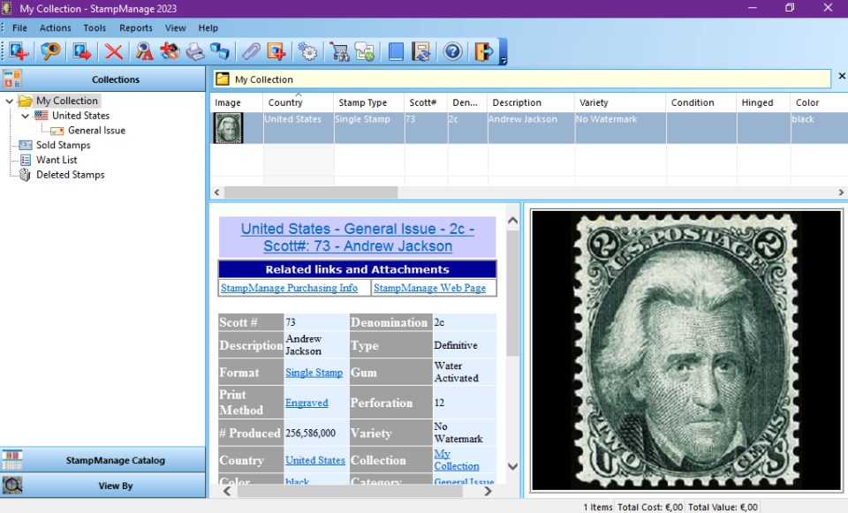848x513 pixels.
Task: Click the blue book toolbar icon
Action: point(396,51)
